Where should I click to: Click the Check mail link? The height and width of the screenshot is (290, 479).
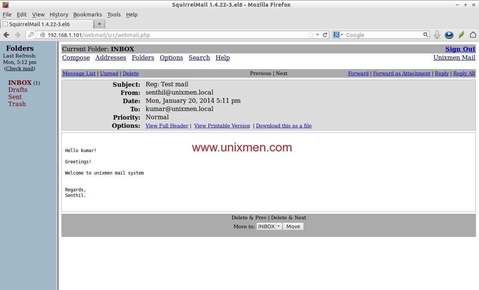(20, 68)
